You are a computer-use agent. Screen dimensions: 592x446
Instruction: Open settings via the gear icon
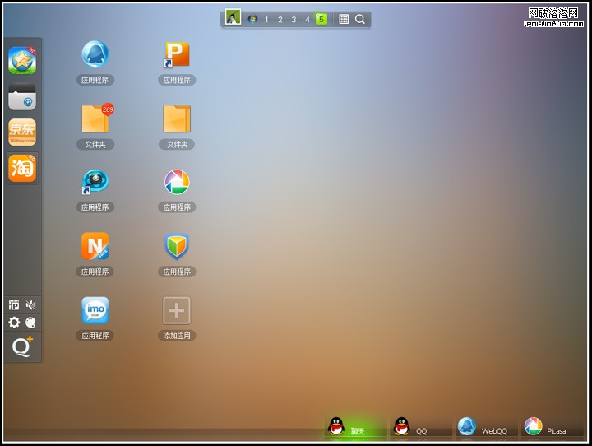tap(14, 323)
